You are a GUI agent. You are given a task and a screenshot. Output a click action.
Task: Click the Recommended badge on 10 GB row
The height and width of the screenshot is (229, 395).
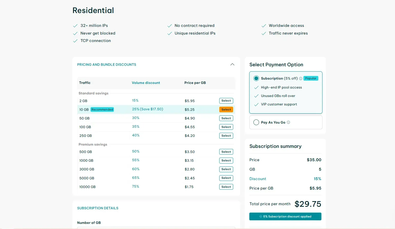point(102,110)
